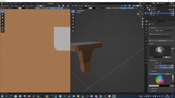Screen dimensions: 175x98
Task: Select Clone tool in 3D viewport toolbar
Action: (73, 21)
